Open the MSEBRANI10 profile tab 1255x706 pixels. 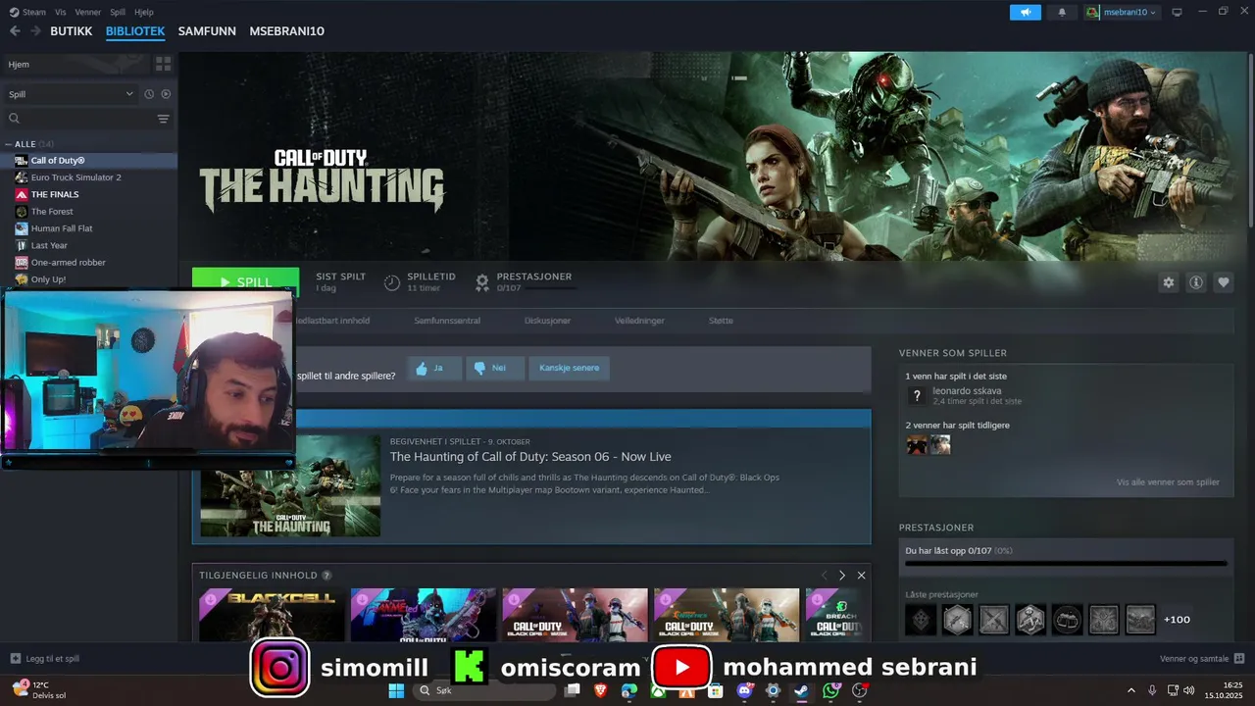(x=286, y=31)
